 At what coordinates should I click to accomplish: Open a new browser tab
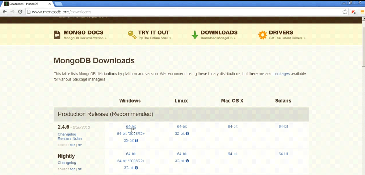click(x=58, y=4)
